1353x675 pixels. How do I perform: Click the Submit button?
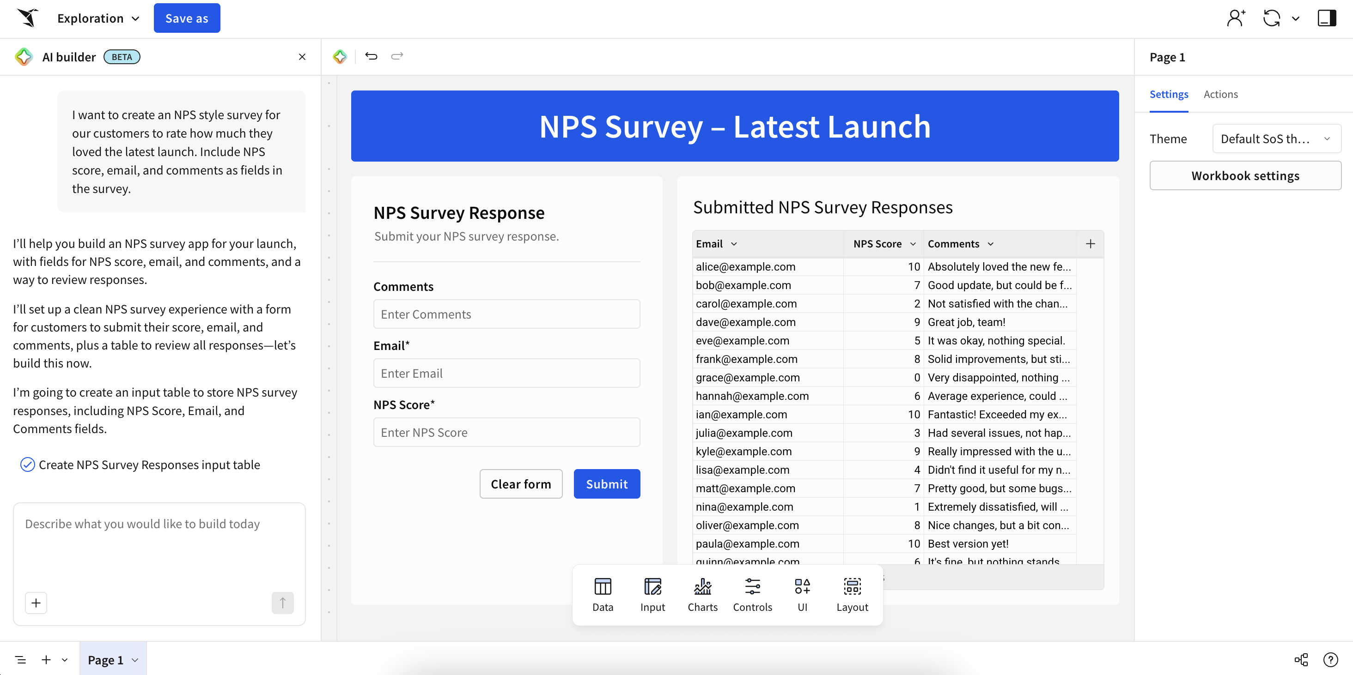coord(607,484)
